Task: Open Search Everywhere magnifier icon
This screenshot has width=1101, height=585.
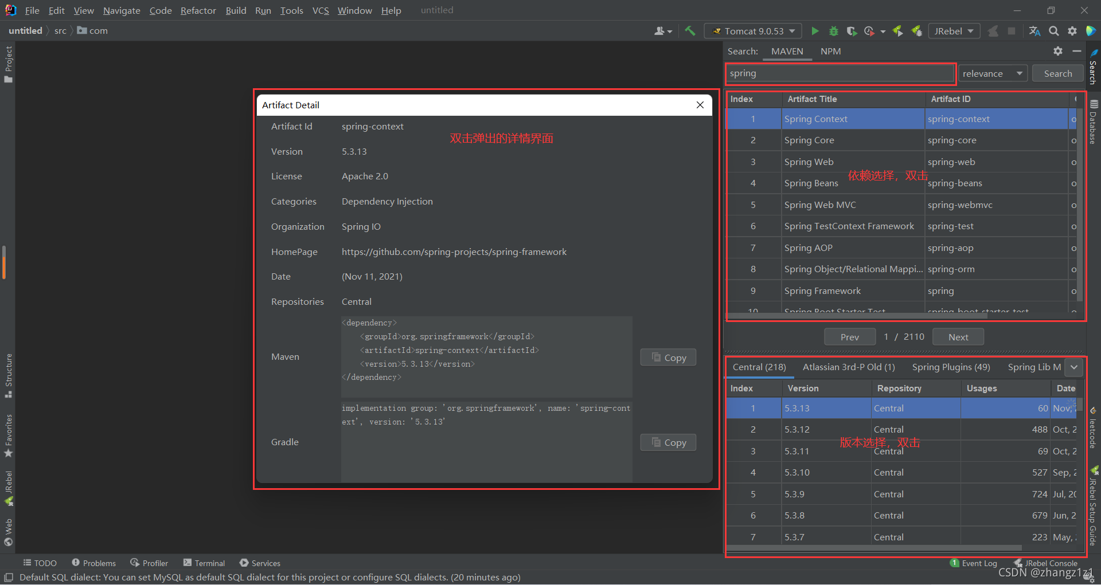Action: tap(1054, 31)
